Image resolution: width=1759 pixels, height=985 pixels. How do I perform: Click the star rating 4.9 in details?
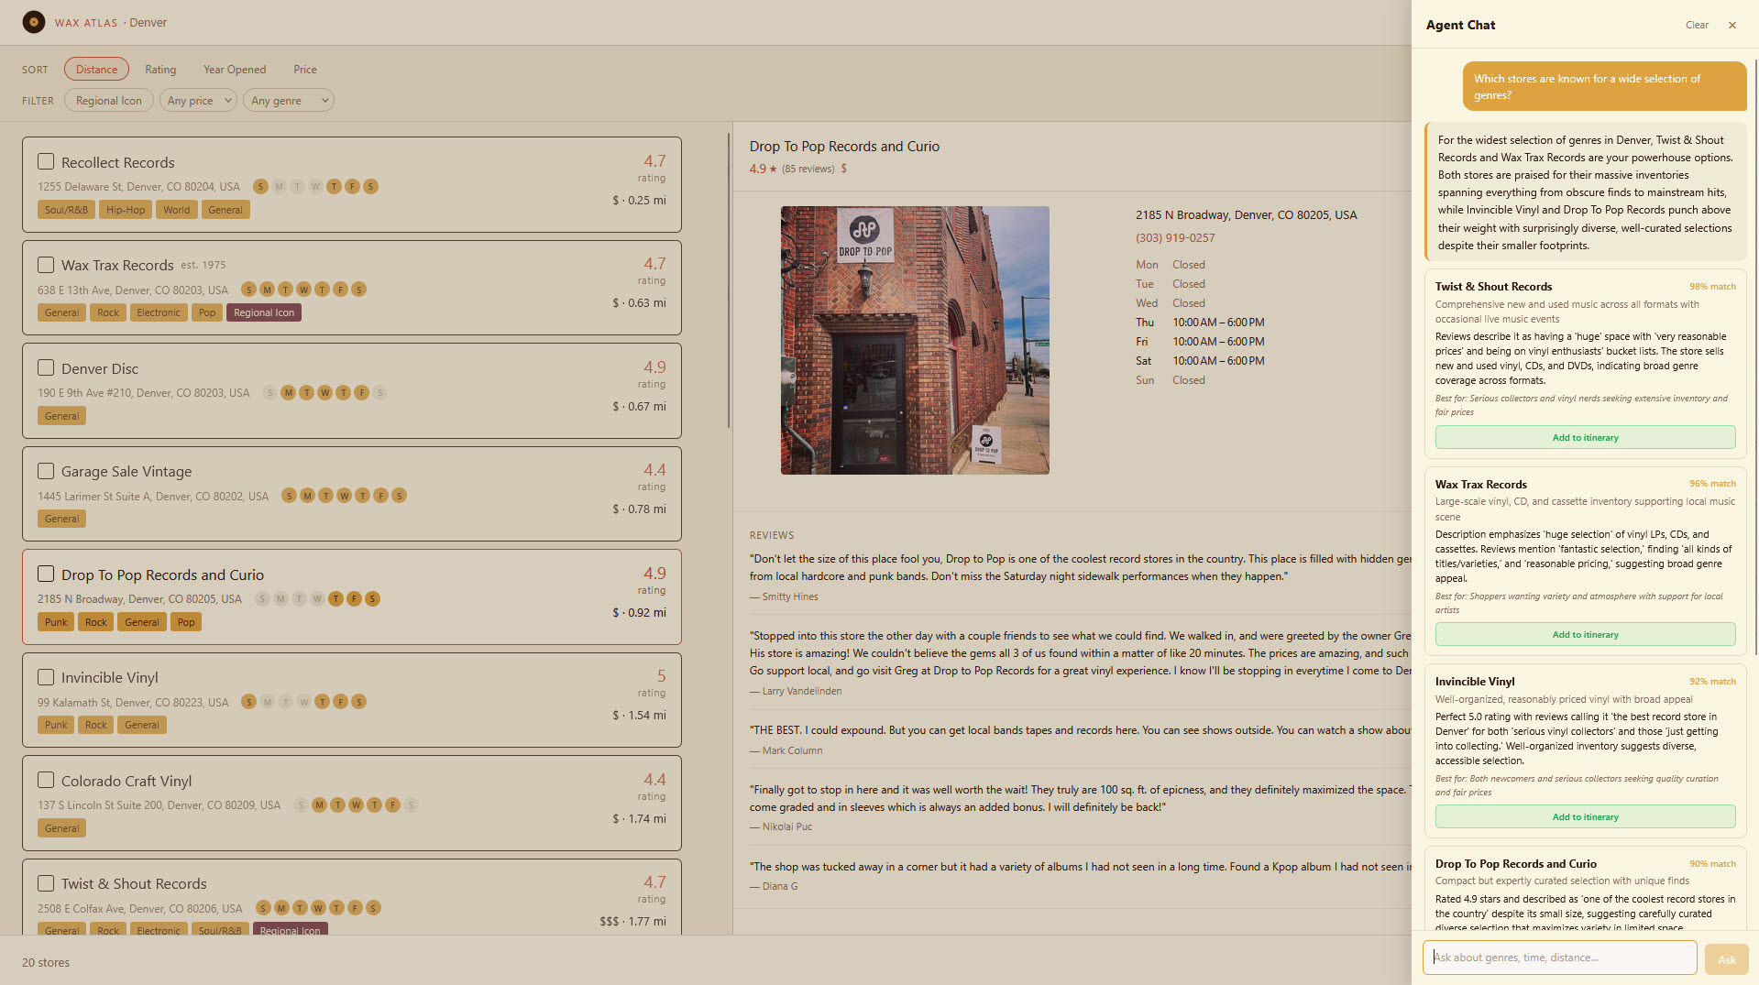coord(763,169)
